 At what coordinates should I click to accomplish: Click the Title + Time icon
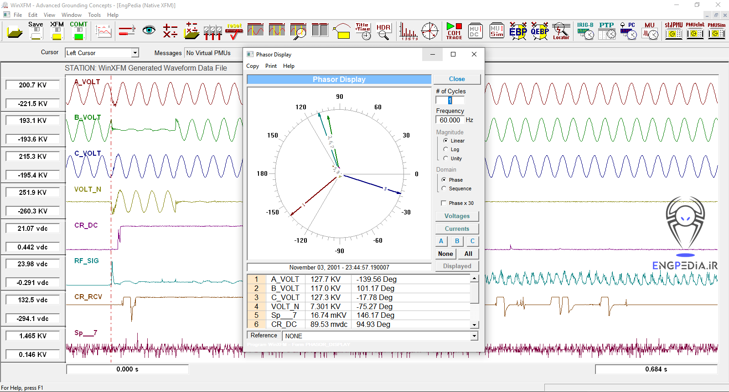click(x=363, y=31)
